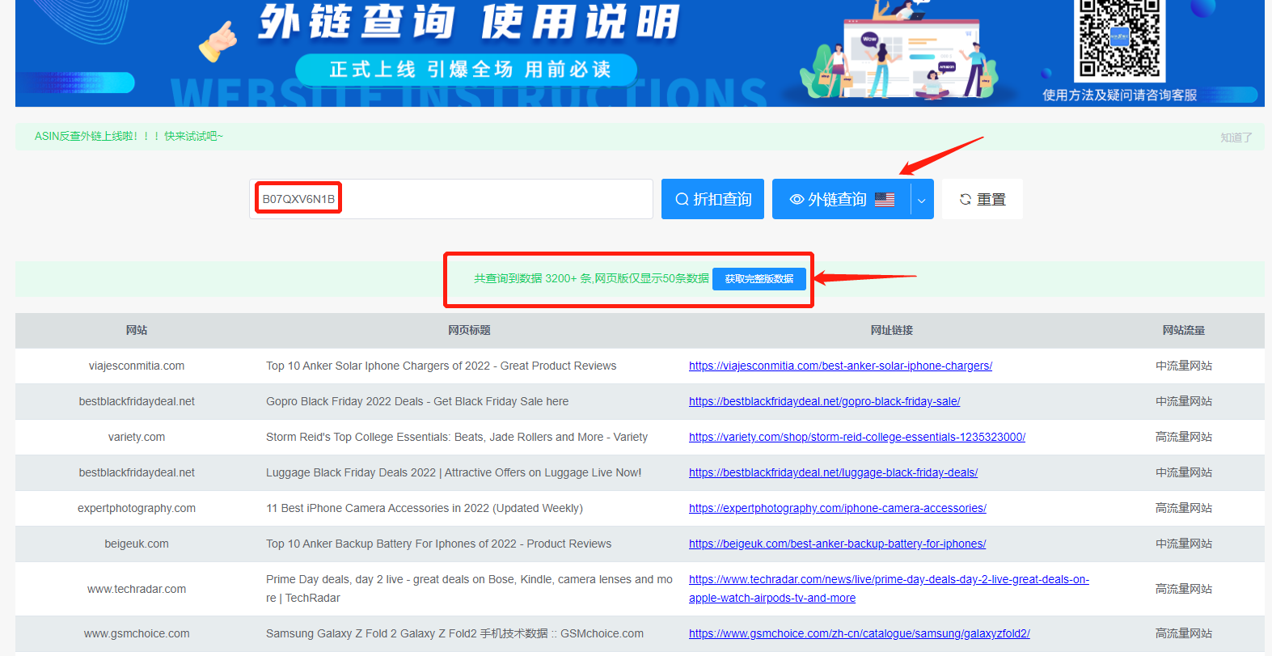This screenshot has width=1272, height=656.
Task: Click the 重置 reset button
Action: tap(983, 199)
